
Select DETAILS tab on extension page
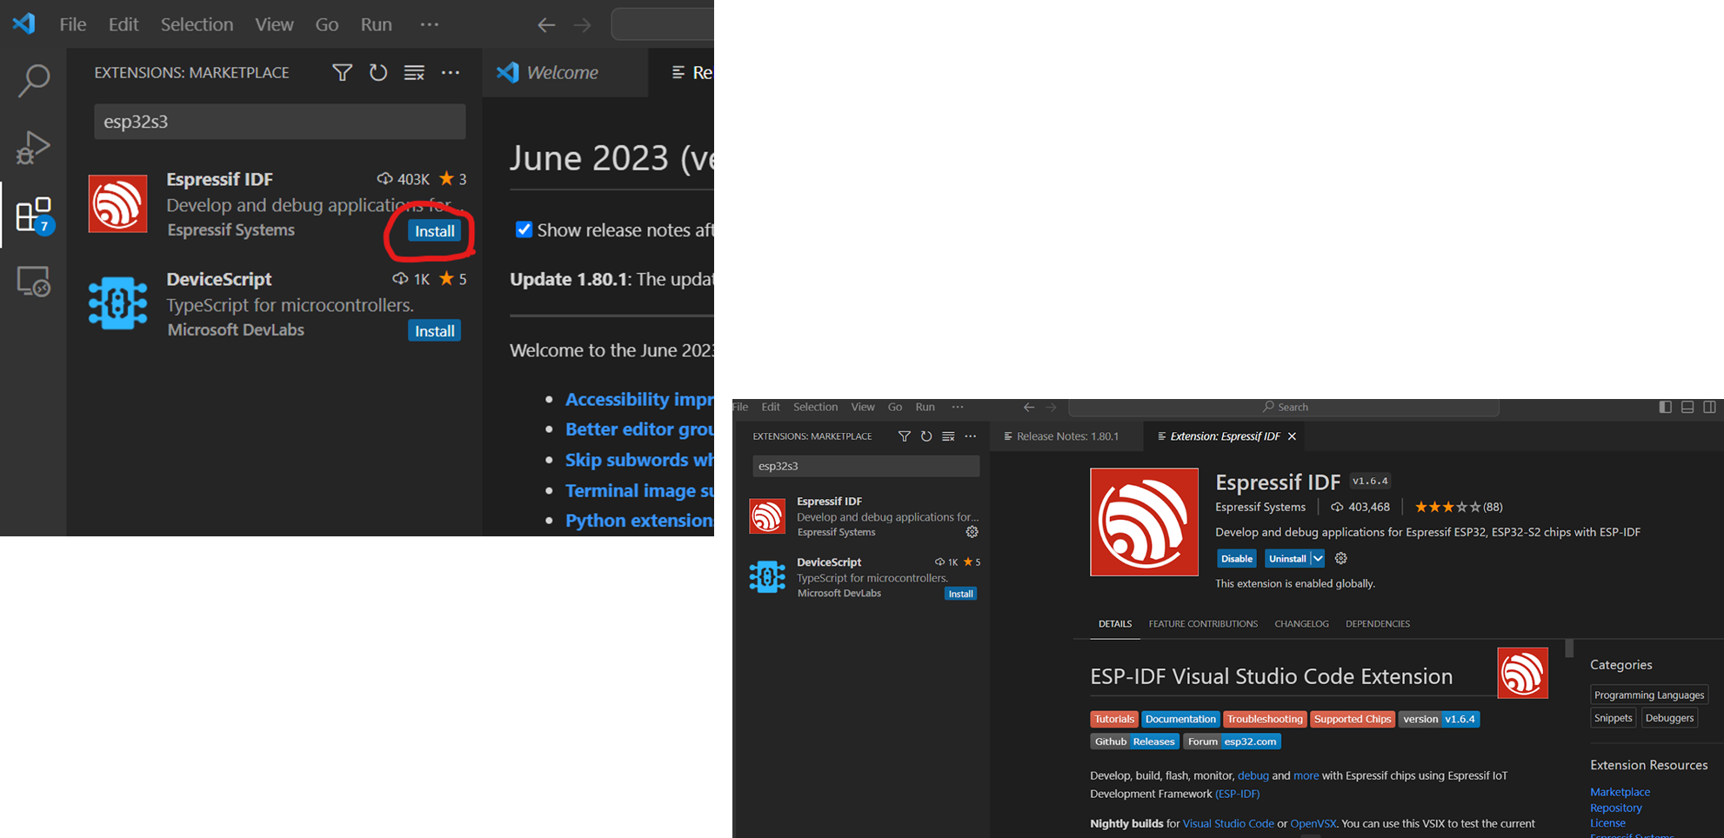click(1115, 624)
